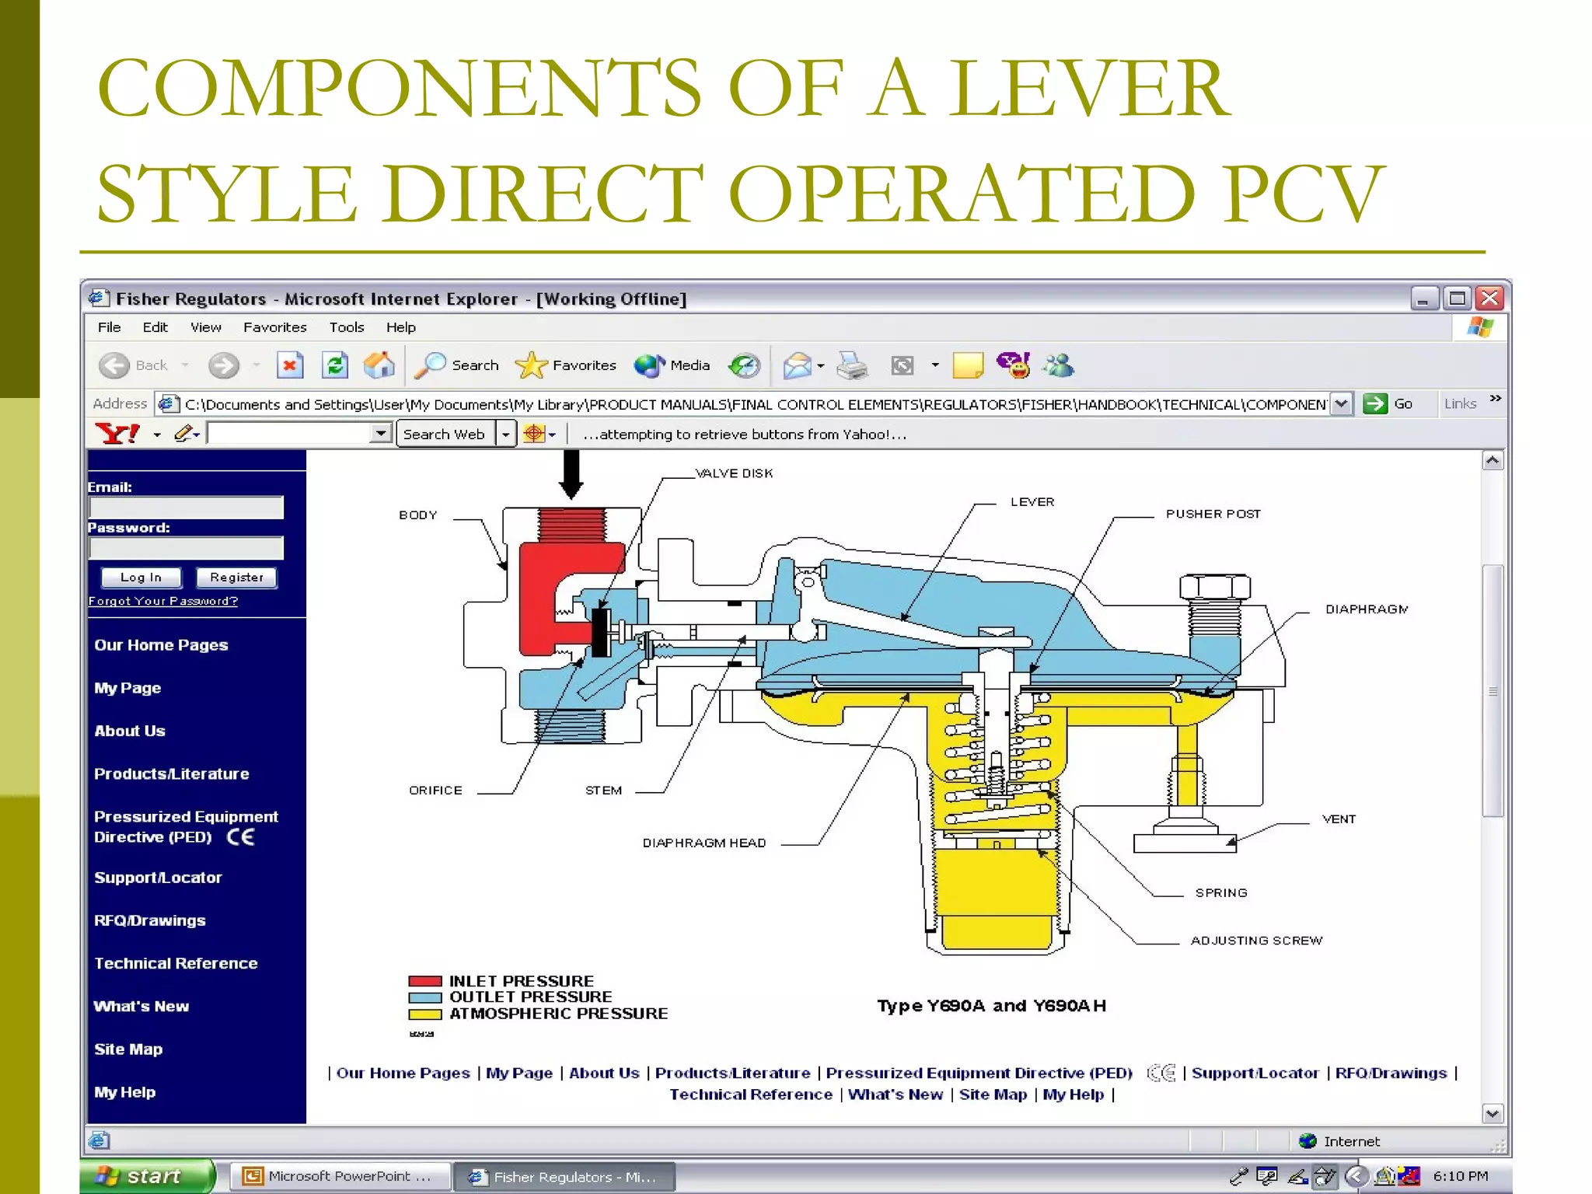
Task: Click the Print icon
Action: [852, 365]
